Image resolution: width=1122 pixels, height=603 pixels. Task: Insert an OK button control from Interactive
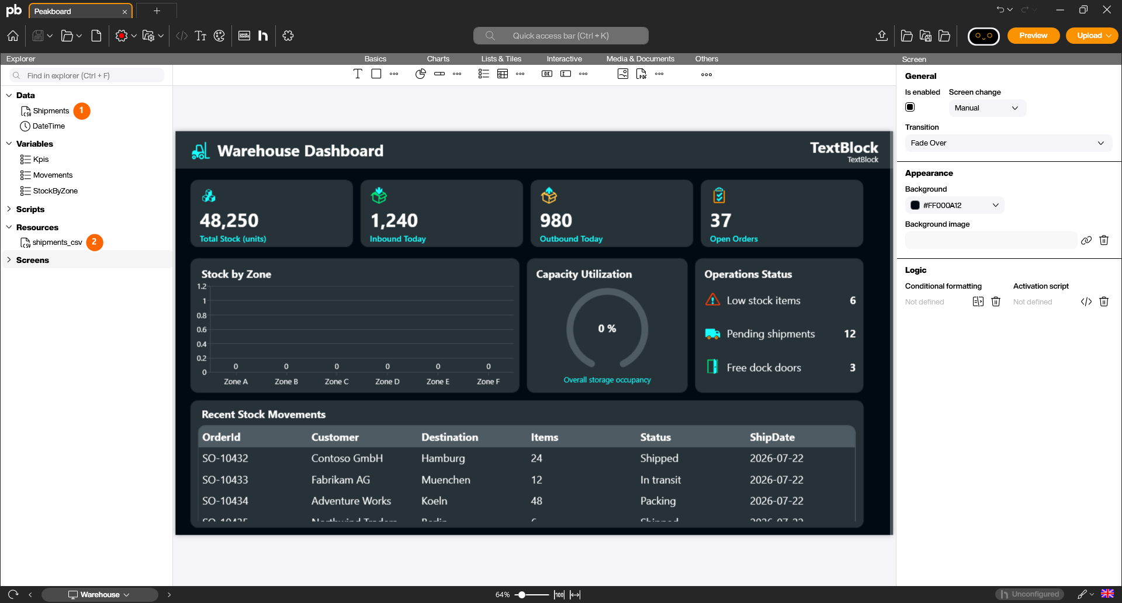[x=547, y=74]
